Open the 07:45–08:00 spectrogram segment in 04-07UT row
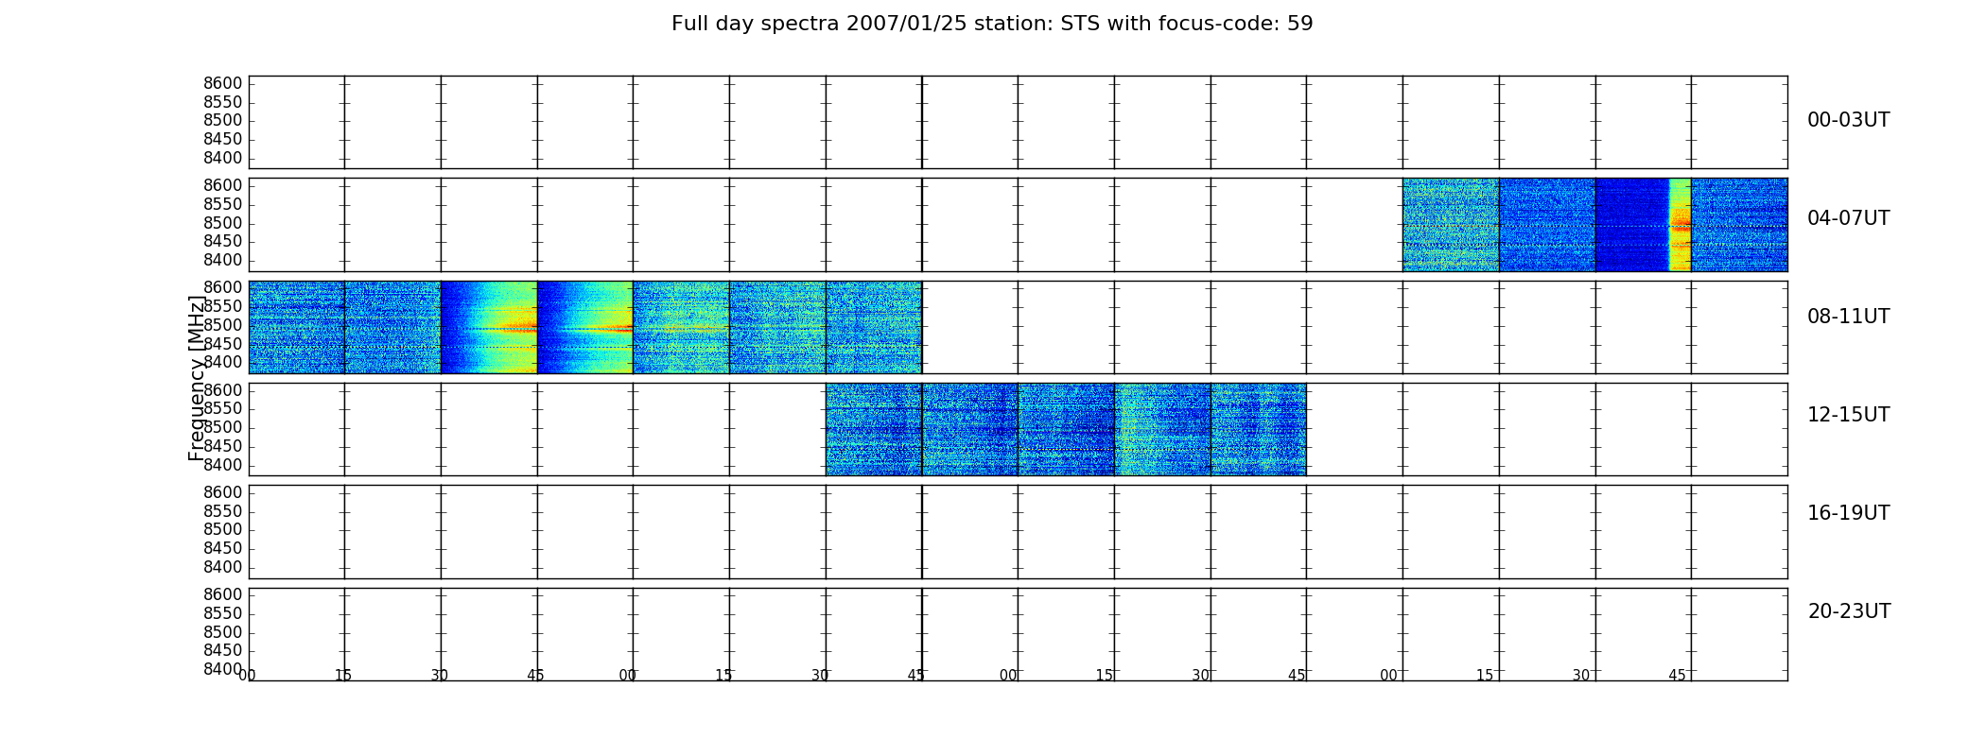This screenshot has height=756, width=1986. 1739,225
